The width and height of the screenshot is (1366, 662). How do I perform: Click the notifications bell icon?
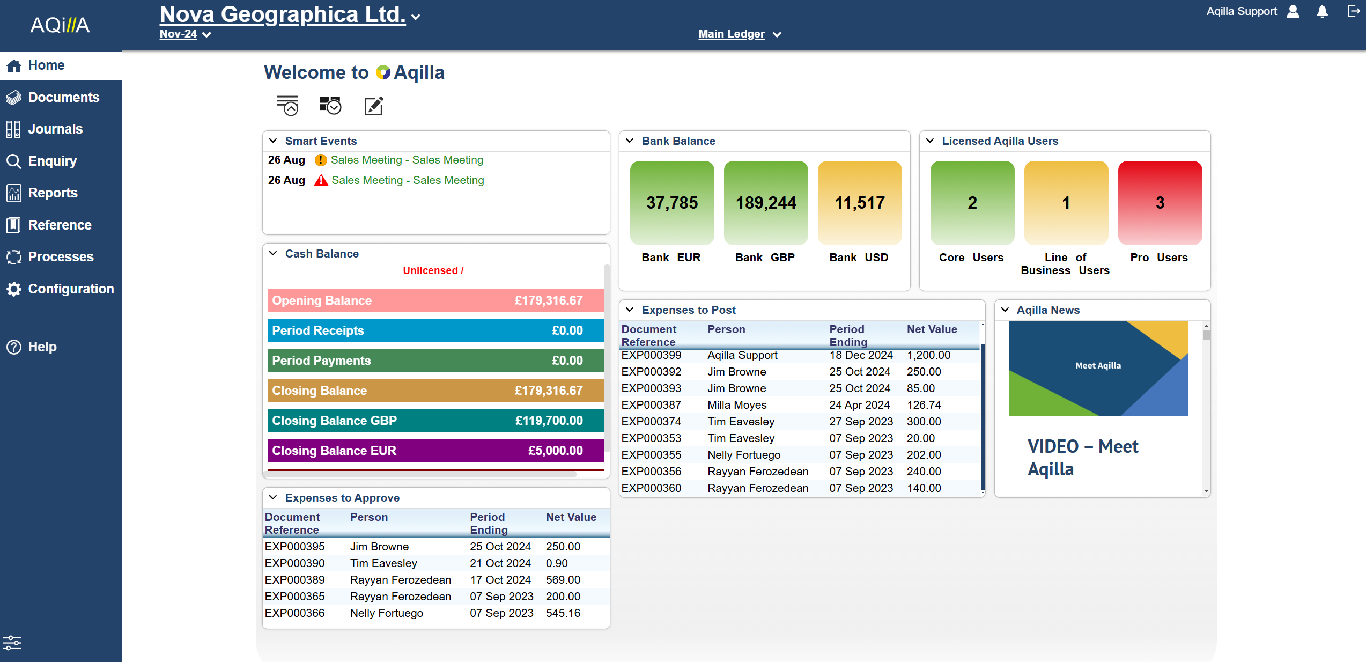tap(1322, 12)
